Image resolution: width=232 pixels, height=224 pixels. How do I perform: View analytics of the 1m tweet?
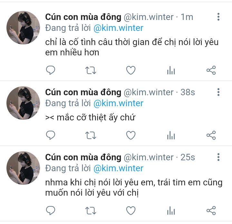coord(171,70)
